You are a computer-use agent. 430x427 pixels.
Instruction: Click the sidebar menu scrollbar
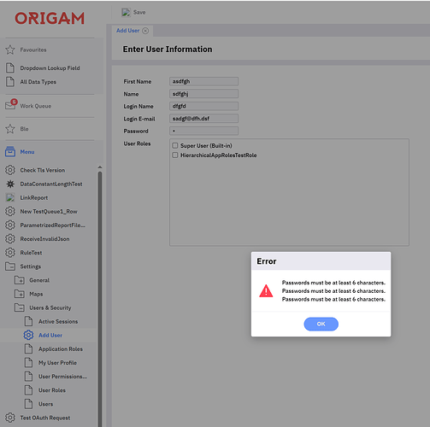pyautogui.click(x=100, y=299)
